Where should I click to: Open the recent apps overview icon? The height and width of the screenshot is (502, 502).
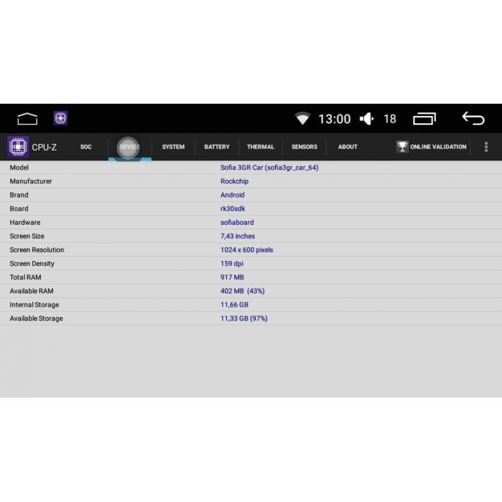point(424,119)
